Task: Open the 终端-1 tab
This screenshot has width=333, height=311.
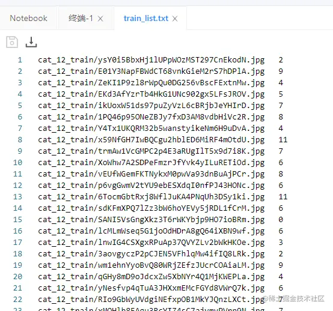Action: (x=81, y=19)
